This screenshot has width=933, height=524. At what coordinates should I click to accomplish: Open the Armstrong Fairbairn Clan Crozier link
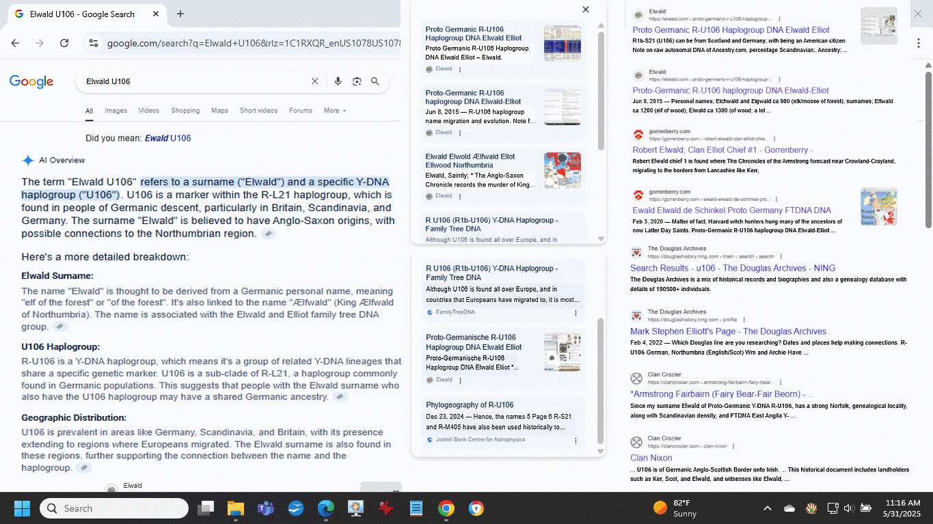click(x=722, y=394)
